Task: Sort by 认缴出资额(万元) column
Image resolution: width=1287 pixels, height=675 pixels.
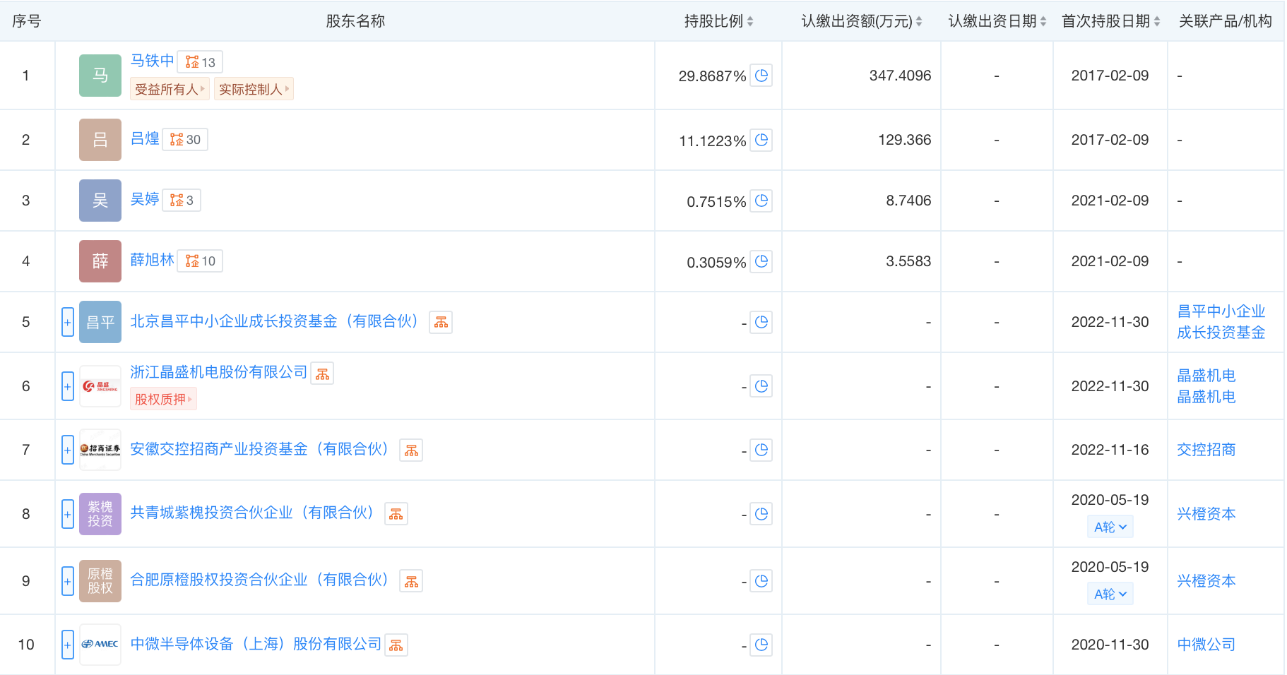Action: click(x=861, y=21)
